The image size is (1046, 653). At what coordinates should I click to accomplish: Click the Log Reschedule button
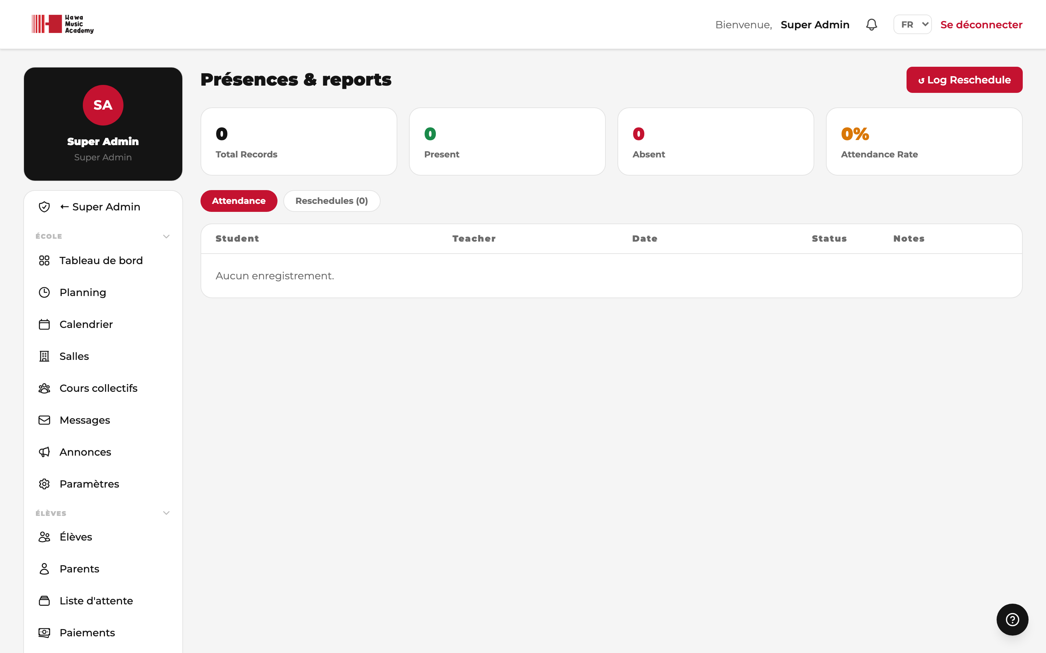click(x=964, y=80)
